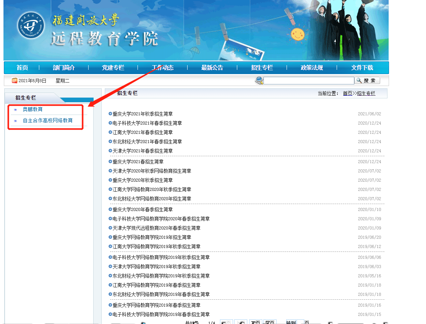
Task: Click arrow bullet beside 自主合作高校网络教育
Action: [x=15, y=121]
